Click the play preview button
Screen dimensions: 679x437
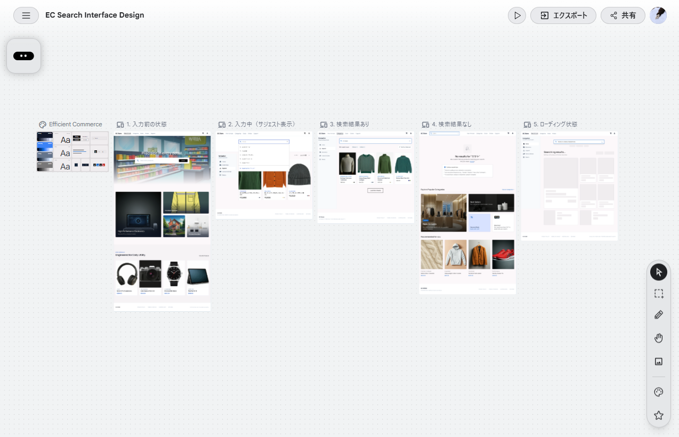tap(517, 15)
